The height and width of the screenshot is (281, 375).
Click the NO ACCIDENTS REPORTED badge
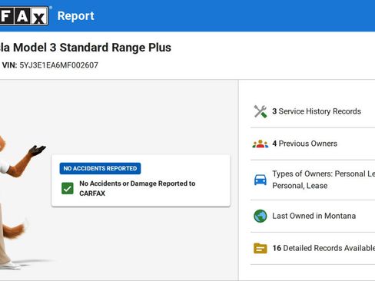[x=100, y=168]
